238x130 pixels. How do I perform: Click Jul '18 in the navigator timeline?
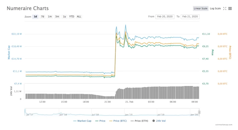pos(95,115)
